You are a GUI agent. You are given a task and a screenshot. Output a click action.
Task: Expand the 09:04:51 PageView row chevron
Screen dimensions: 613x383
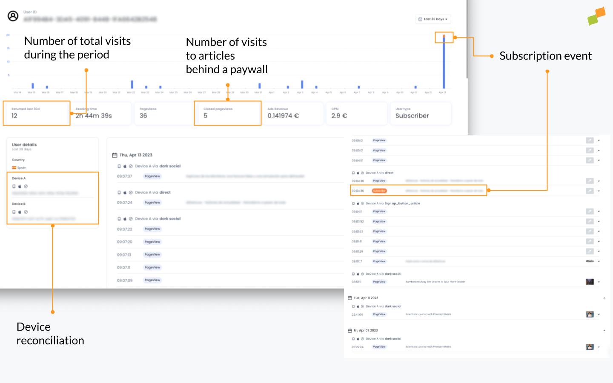pyautogui.click(x=599, y=160)
